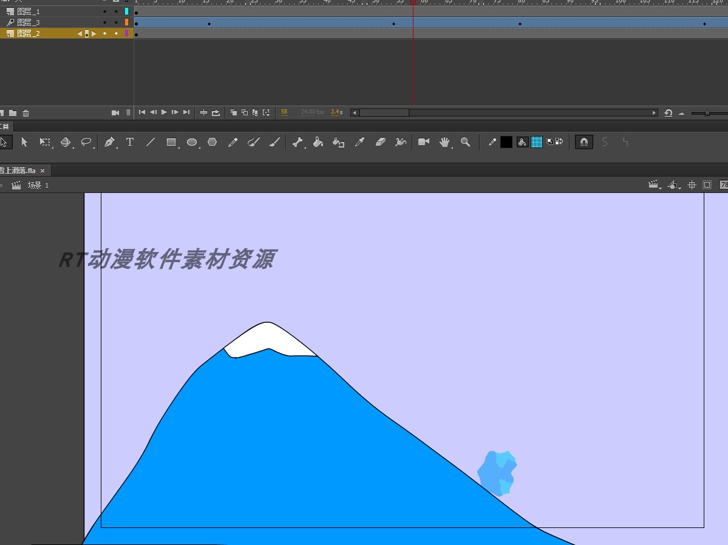The height and width of the screenshot is (545, 728).
Task: Open the frame range looping dropdown
Action: [x=216, y=112]
